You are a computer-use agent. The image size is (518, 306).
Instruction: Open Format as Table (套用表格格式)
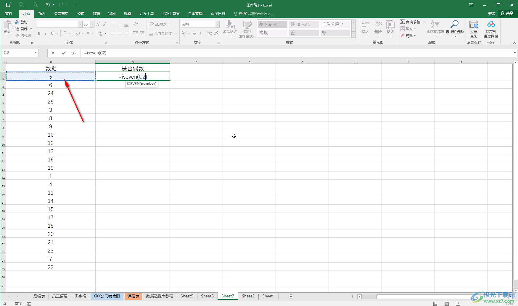247,29
